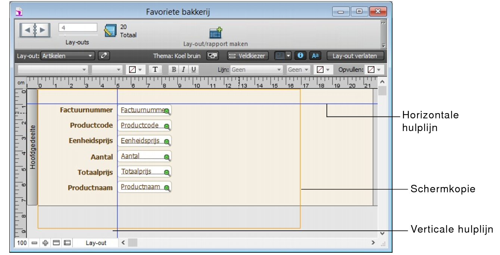Click the quick-find badge on the Totaalprijs field

point(167,173)
